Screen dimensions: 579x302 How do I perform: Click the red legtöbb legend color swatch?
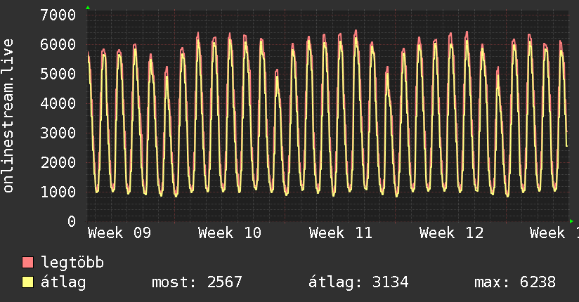pos(27,263)
